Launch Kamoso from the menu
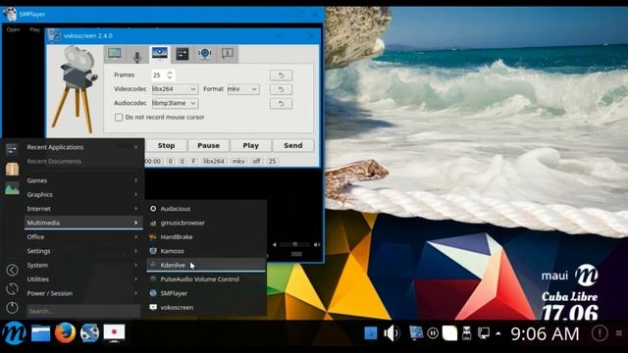The height and width of the screenshot is (353, 628). coord(206,251)
